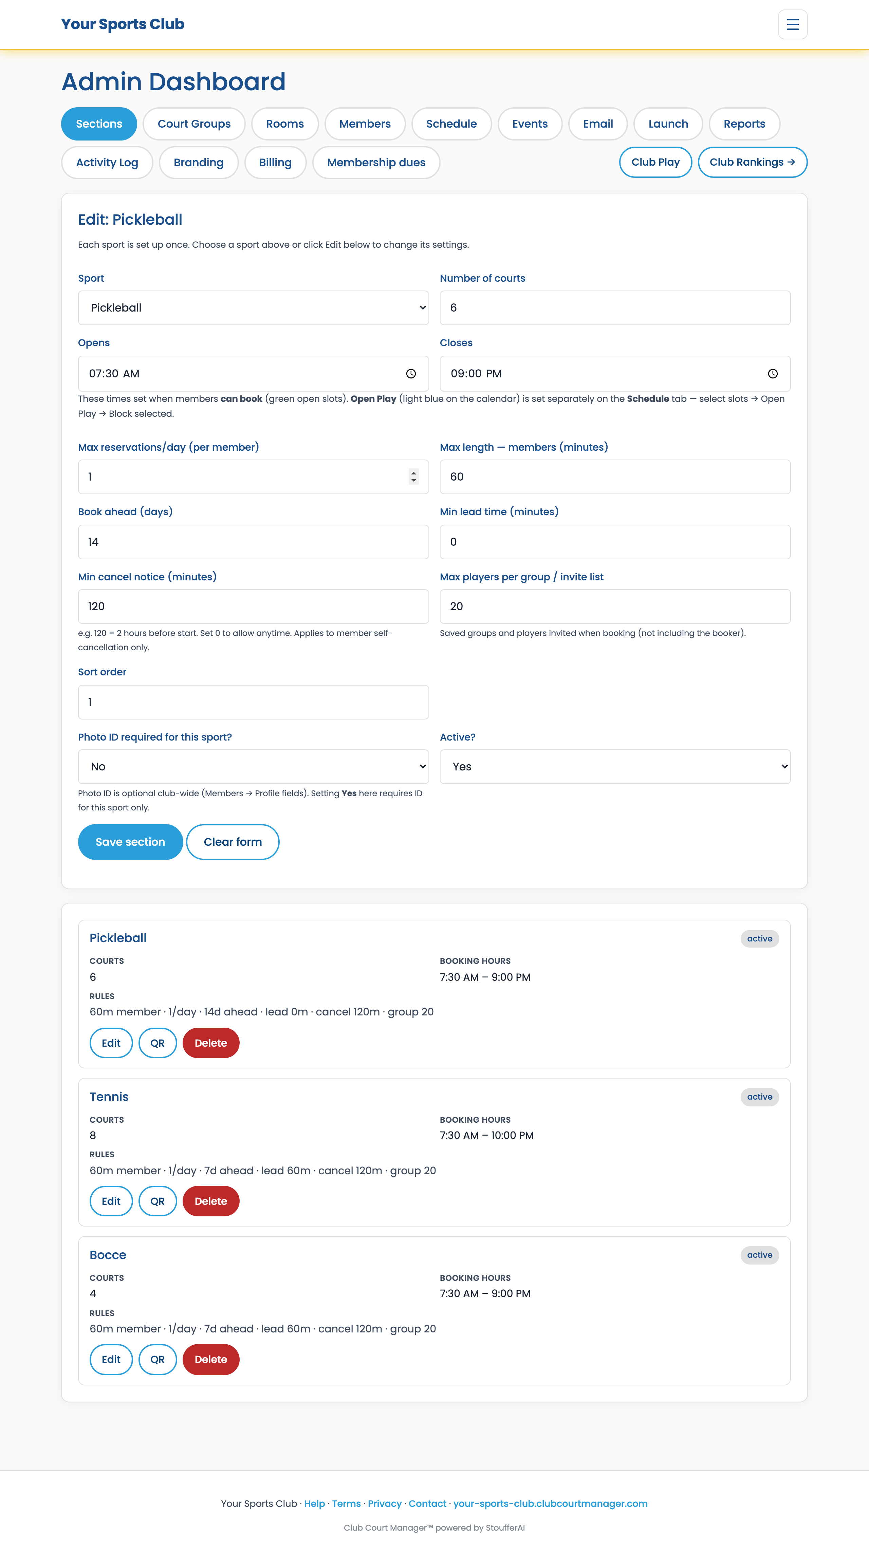Click the Club Play button

click(655, 163)
